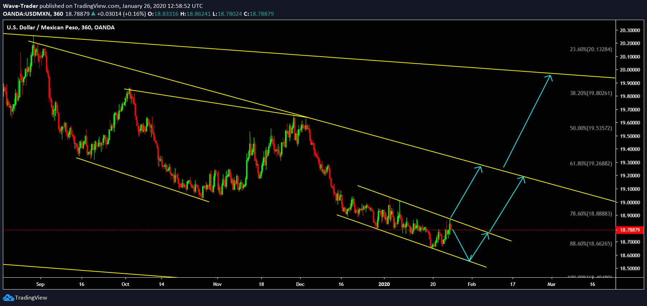Click the 88.60%(18.66265) Fibonacci label

pos(591,244)
